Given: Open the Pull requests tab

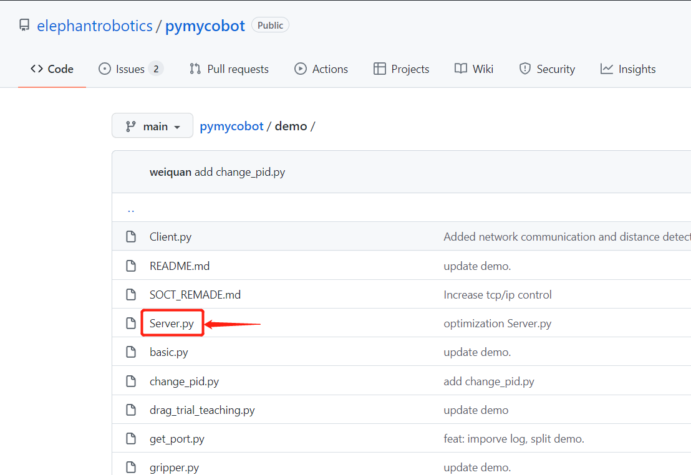Looking at the screenshot, I should point(229,69).
